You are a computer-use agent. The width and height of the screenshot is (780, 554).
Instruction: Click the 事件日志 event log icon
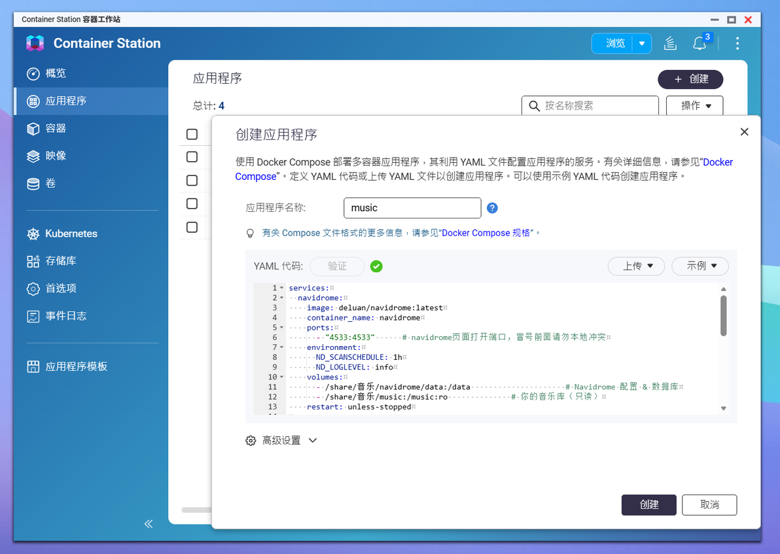point(33,317)
